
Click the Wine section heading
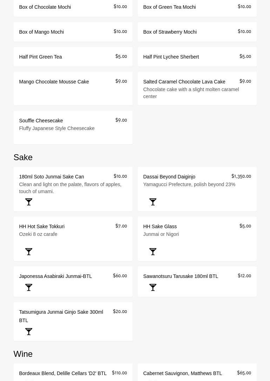pos(23,354)
